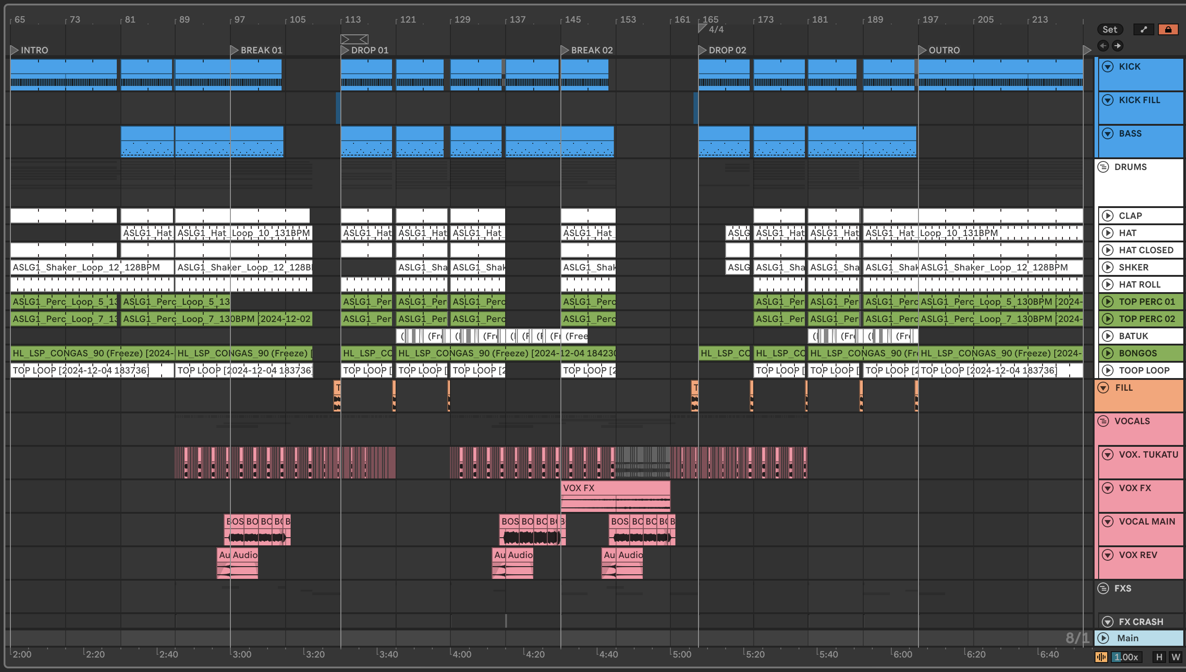Unfold the TOP PERC 01 track
The image size is (1186, 672).
tap(1107, 302)
